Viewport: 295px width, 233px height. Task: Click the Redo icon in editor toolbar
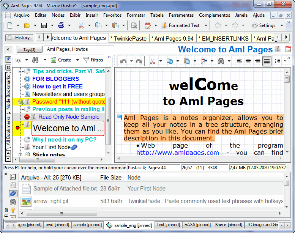point(139,61)
